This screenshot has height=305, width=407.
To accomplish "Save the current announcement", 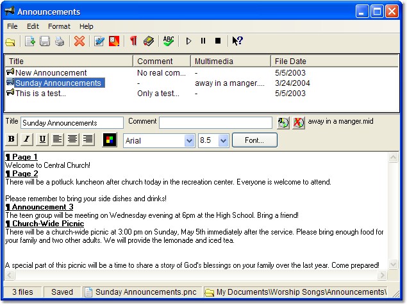I will [45, 41].
